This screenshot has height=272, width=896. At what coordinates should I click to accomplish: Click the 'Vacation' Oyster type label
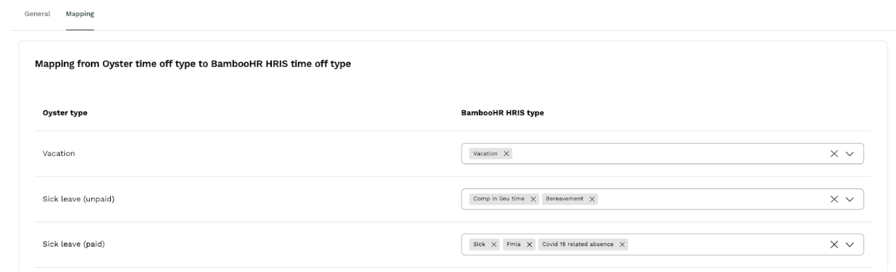[58, 154]
